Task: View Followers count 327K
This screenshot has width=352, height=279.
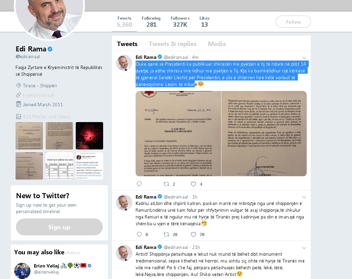Action: click(x=180, y=22)
